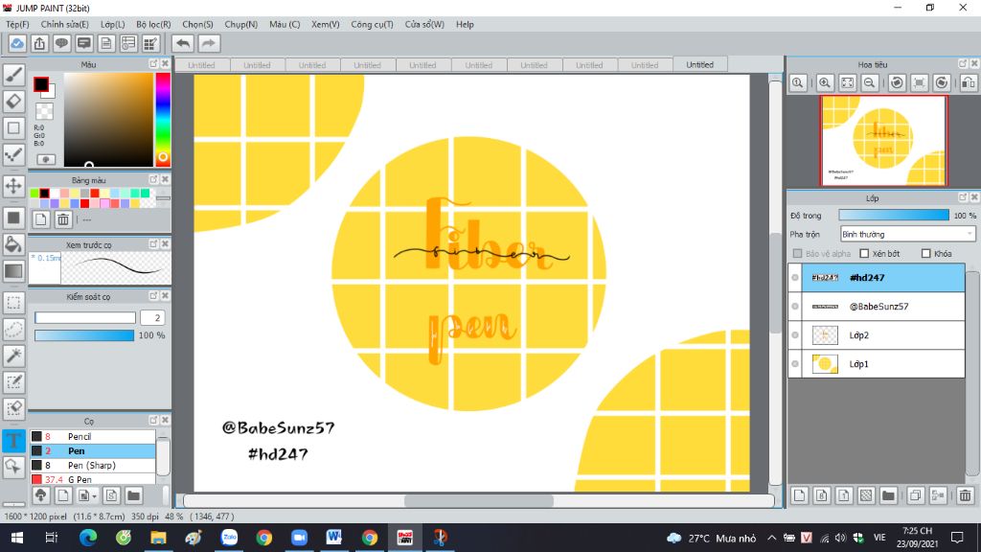Click the Undo arrow button
Viewport: 981px width, 552px height.
(183, 43)
